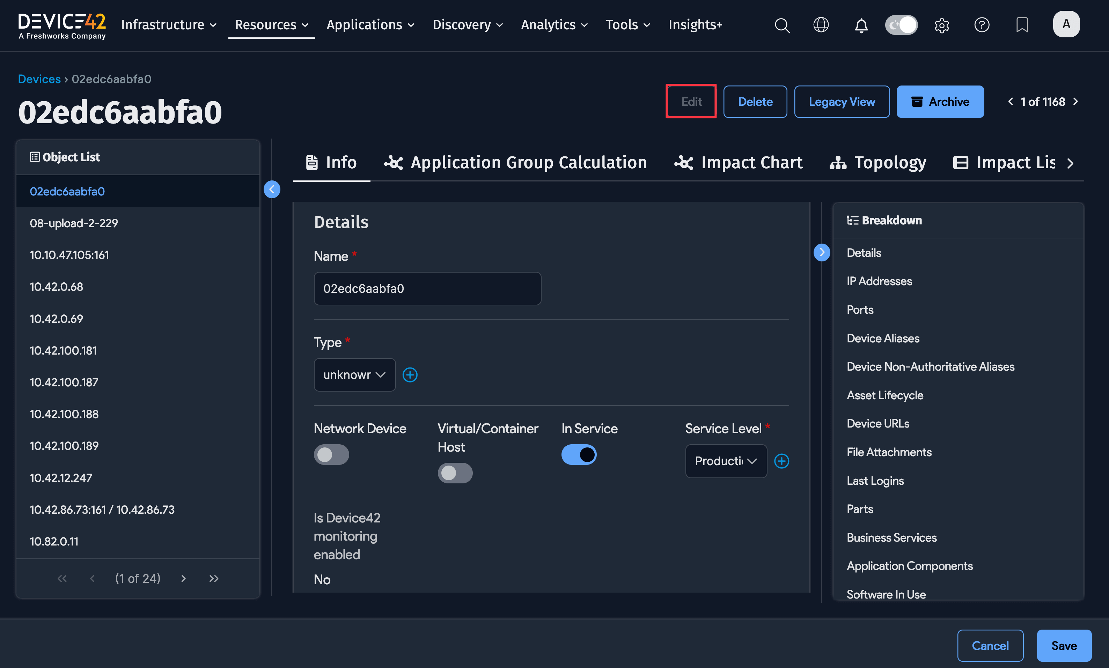
Task: Toggle dark mode switch in header
Action: point(901,25)
